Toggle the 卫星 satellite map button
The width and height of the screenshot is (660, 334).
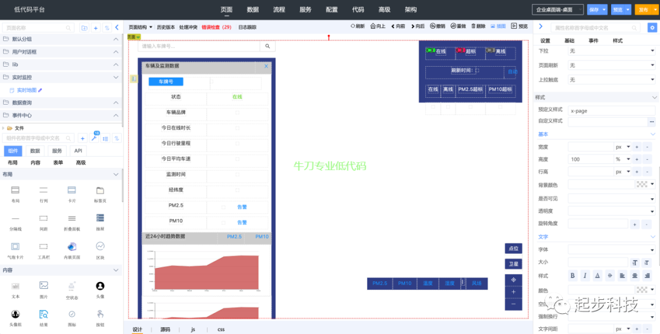coord(513,264)
